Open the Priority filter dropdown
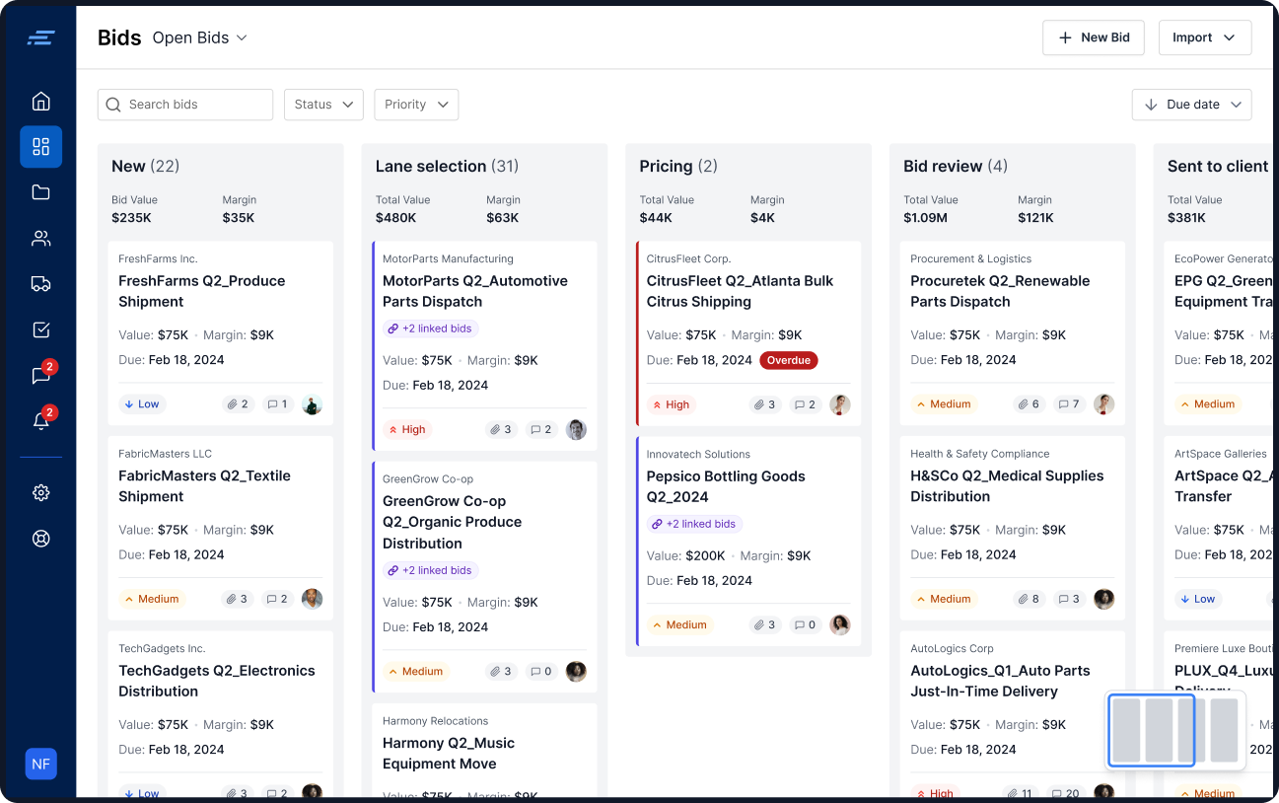 (416, 105)
